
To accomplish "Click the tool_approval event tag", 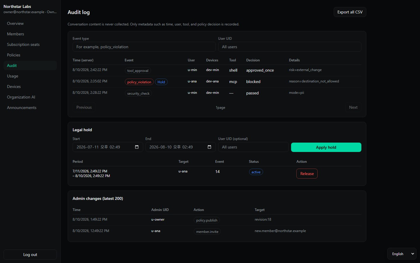I will [x=138, y=70].
